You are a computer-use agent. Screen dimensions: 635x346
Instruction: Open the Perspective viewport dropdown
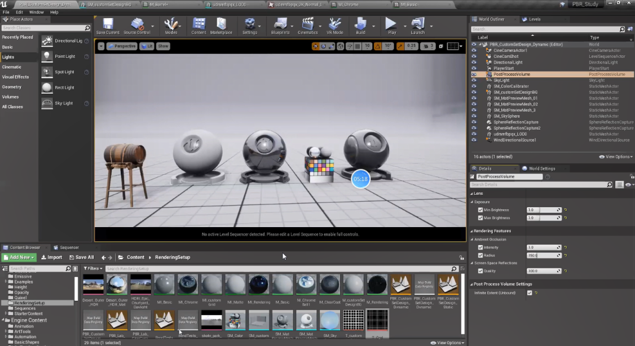click(121, 46)
